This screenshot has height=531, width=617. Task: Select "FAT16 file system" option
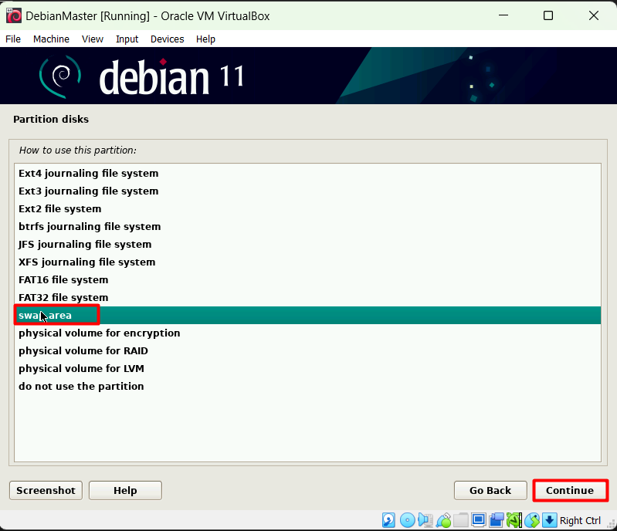click(307, 279)
